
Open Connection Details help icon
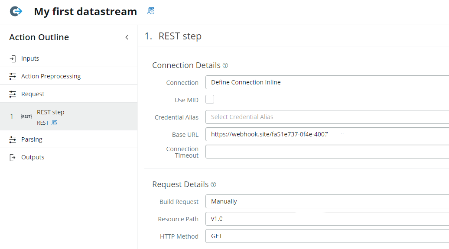tap(225, 66)
